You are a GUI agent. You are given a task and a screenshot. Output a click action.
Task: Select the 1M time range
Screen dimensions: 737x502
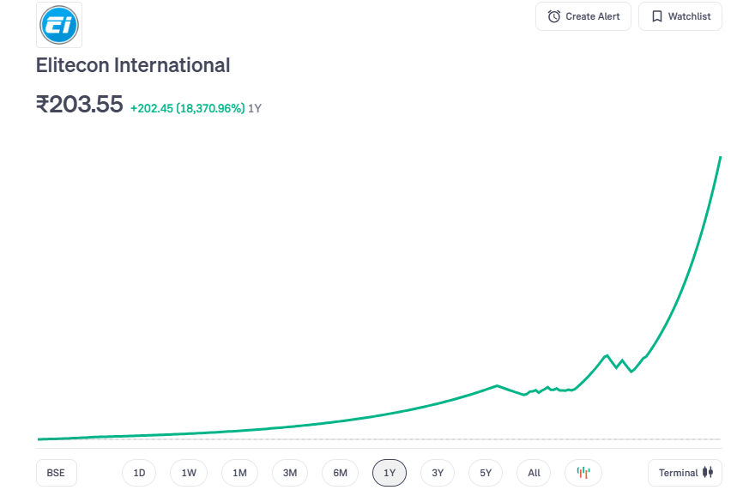(239, 473)
